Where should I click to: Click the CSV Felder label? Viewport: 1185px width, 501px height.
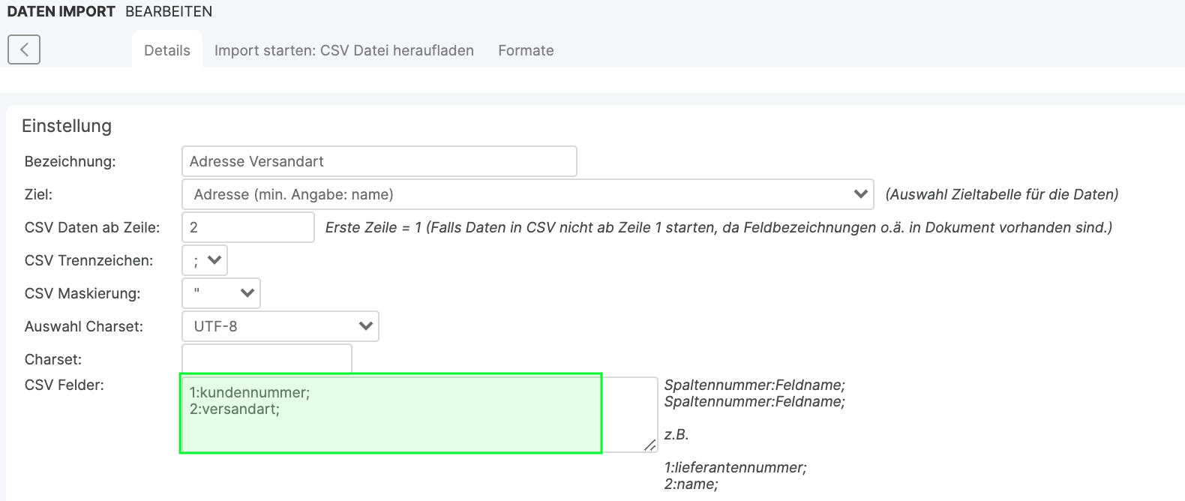coord(64,385)
